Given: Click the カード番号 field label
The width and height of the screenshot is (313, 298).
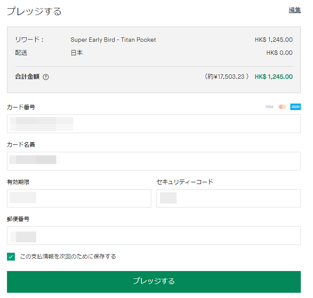Looking at the screenshot, I should tap(21, 107).
